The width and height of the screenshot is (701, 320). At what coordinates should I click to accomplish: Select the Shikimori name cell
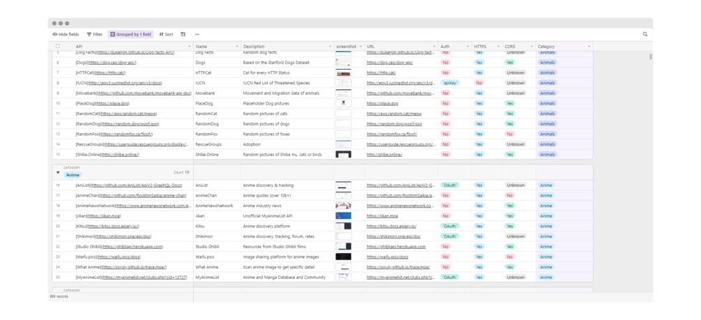[217, 236]
